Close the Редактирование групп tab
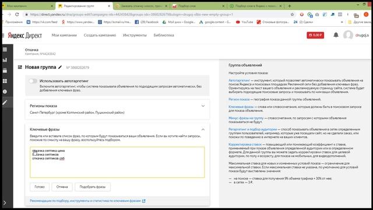Viewport: 373px width, 210px height. tap(109, 6)
